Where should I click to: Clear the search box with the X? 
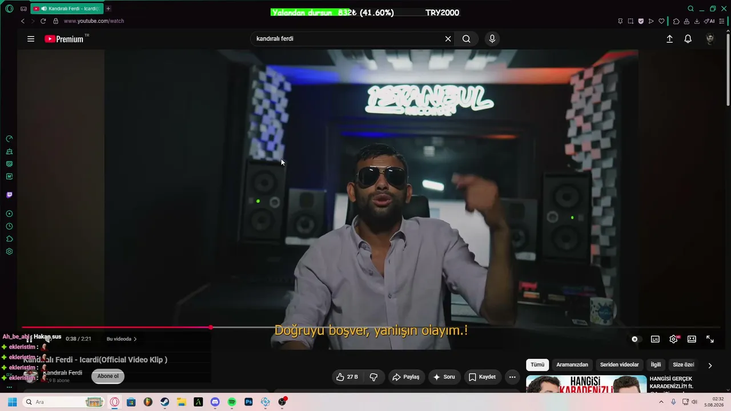click(448, 39)
